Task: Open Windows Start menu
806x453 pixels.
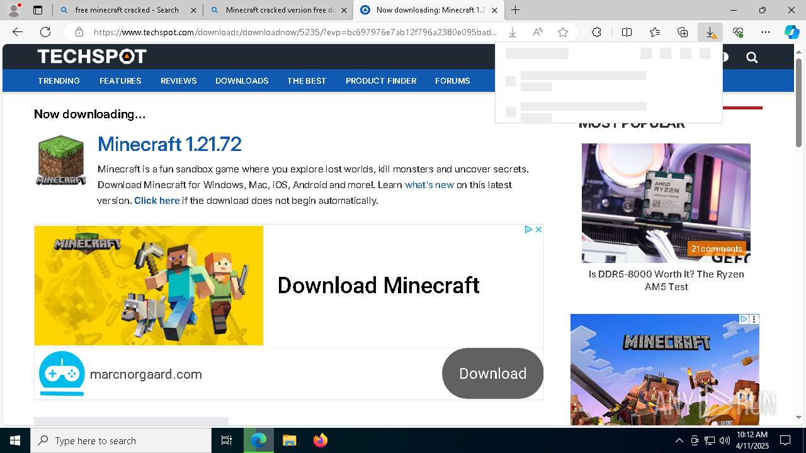Action: click(x=15, y=440)
